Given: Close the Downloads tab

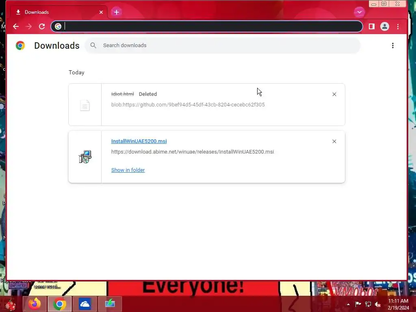Looking at the screenshot, I should coord(101,12).
